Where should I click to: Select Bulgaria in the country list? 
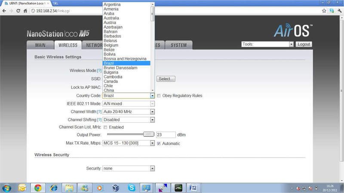coord(126,72)
